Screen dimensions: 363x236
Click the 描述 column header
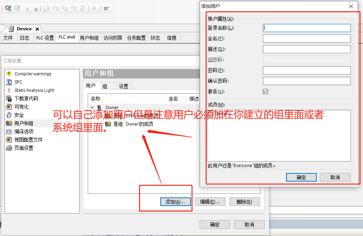(x=193, y=99)
